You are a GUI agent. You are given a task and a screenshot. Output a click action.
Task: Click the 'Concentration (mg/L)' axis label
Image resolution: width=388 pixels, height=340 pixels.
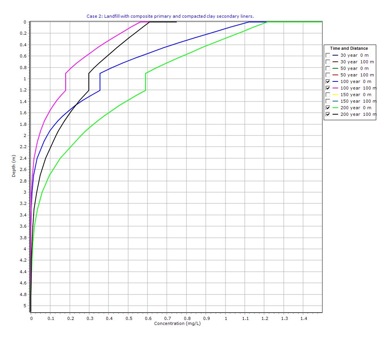pos(177,323)
